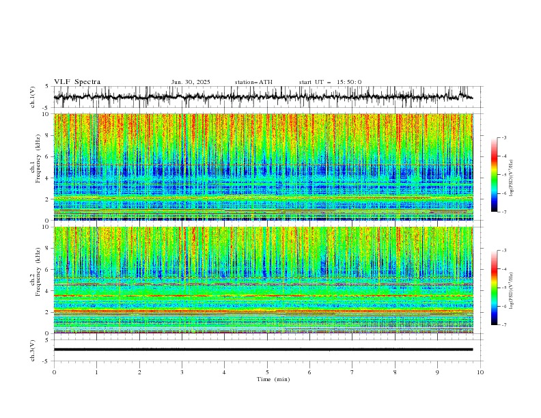The width and height of the screenshot is (541, 418).
Task: Click the "ch.1(V)" waveform axis label
Action: tap(33, 97)
